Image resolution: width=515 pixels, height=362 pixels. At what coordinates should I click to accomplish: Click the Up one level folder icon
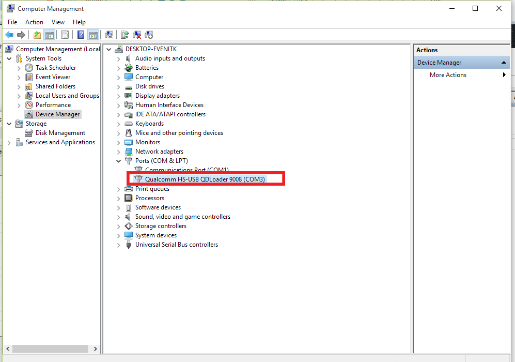(37, 35)
